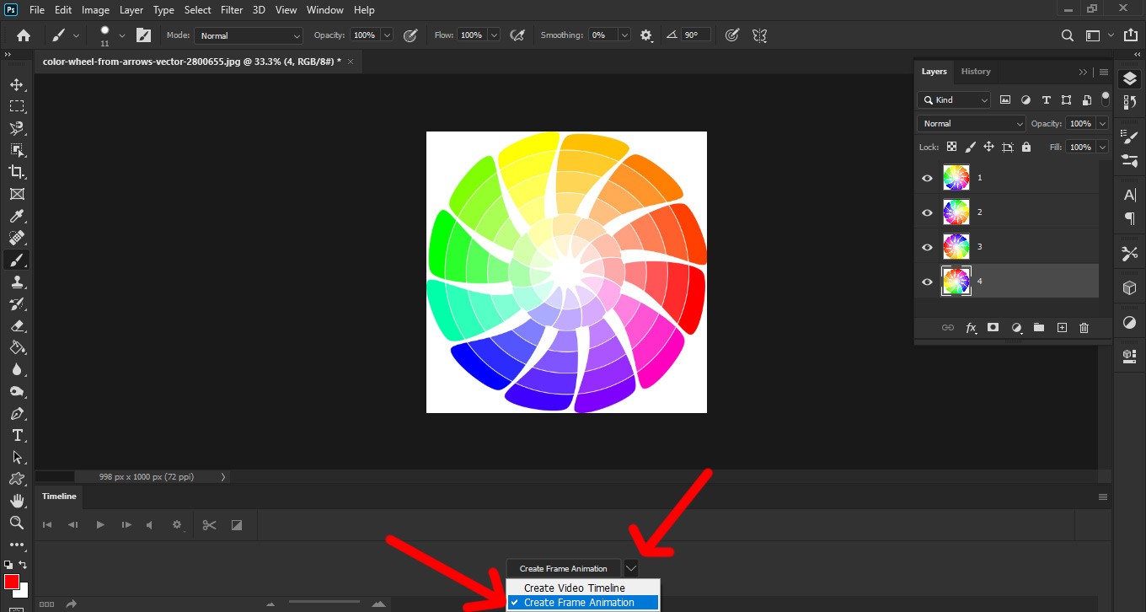Select the Move tool
The image size is (1146, 612).
pyautogui.click(x=16, y=84)
